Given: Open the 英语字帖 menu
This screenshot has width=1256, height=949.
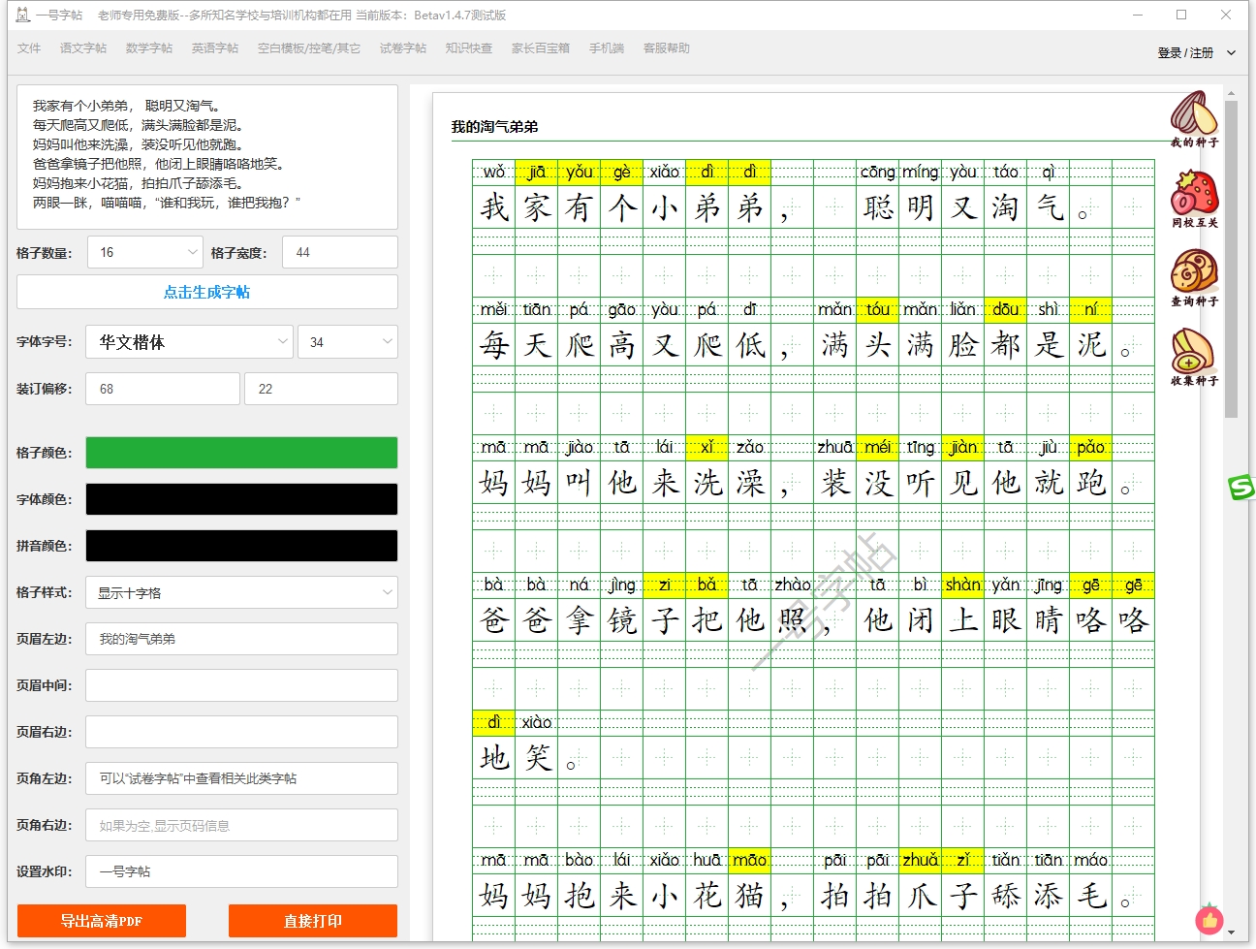Looking at the screenshot, I should (x=215, y=47).
